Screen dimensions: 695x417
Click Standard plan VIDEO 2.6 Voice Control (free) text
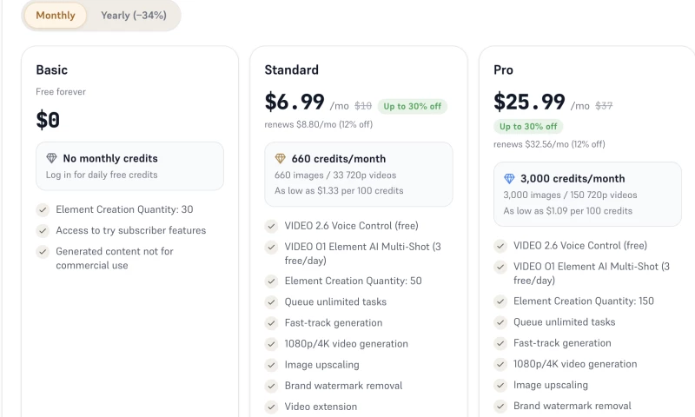tap(352, 226)
